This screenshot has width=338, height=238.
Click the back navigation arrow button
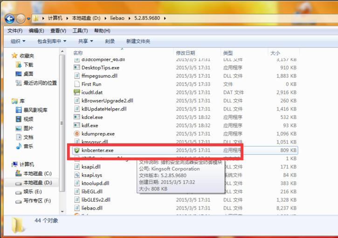[9, 19]
